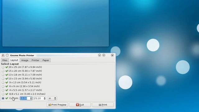This screenshot has width=199, height=112.
Task: Click the 'Select Layout' heading
Action: coord(10,64)
